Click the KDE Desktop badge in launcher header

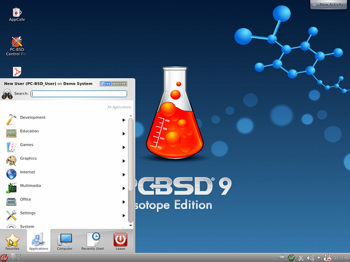113,84
